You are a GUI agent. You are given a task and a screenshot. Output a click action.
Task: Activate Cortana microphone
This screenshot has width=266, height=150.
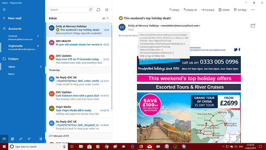coord(64,146)
